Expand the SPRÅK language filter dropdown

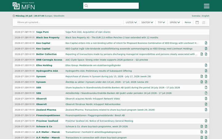pos(175,23)
